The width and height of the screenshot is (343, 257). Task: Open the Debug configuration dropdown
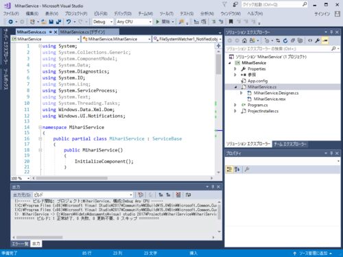103,22
